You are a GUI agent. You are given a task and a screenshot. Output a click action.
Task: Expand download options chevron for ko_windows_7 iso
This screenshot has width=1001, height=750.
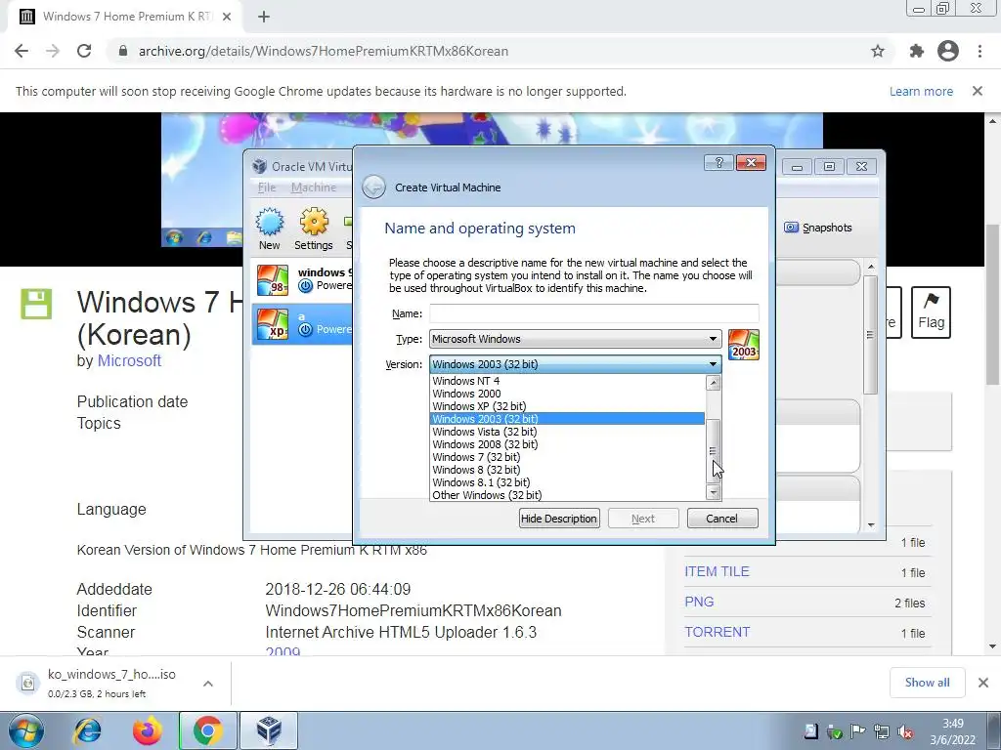click(x=207, y=684)
